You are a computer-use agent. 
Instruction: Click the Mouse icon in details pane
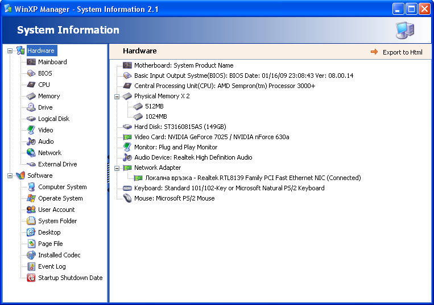tap(127, 198)
